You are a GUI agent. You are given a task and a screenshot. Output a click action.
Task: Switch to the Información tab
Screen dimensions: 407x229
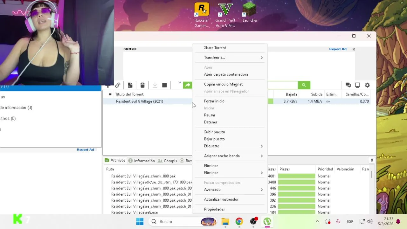(141, 161)
